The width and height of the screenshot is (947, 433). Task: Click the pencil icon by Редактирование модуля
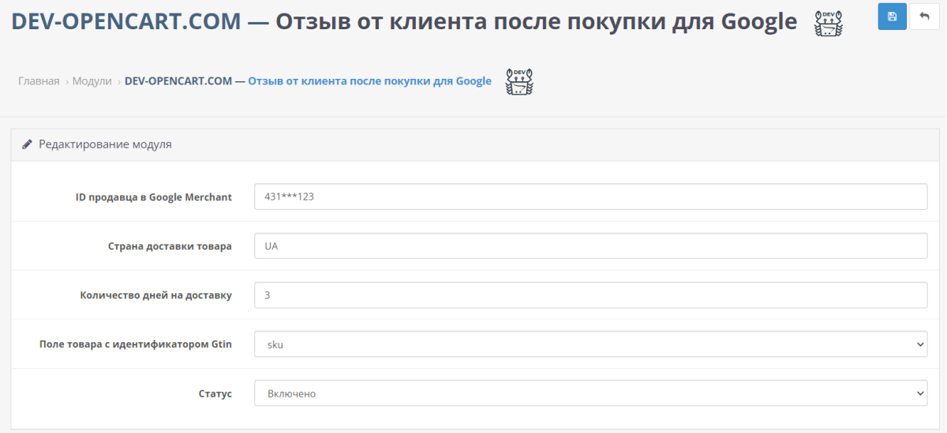coord(27,145)
